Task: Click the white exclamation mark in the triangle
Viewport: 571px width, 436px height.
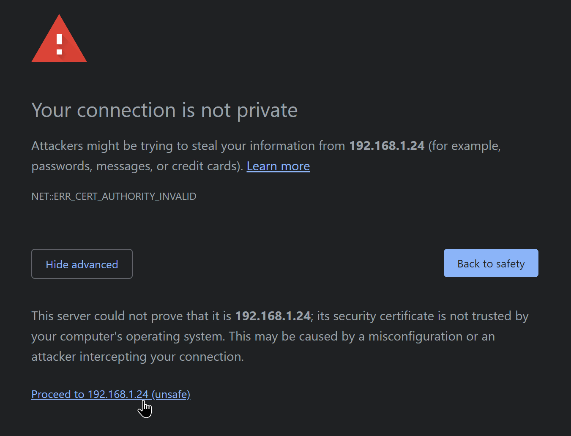Action: coord(59,44)
